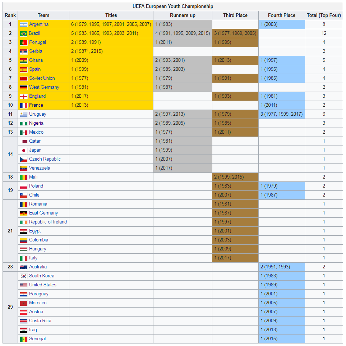
Task: Select Venezuela's runners-up cell 1 (2017)
Action: pos(183,168)
